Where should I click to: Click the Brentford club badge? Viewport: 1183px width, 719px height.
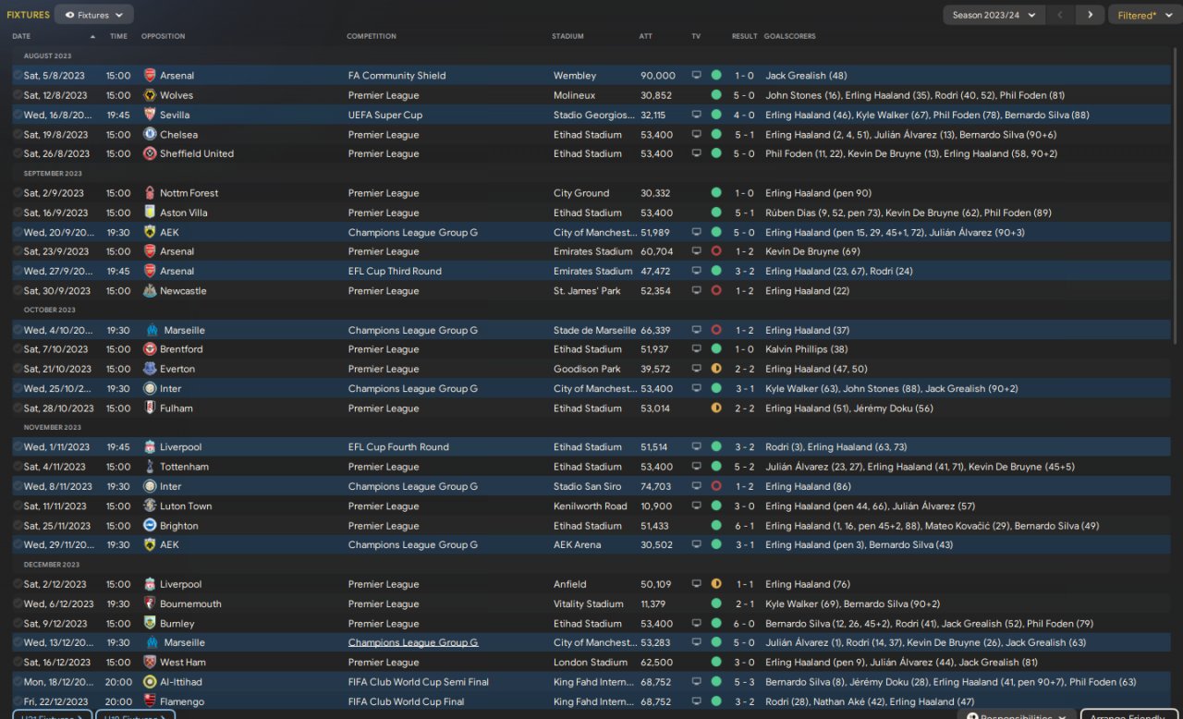click(x=150, y=349)
